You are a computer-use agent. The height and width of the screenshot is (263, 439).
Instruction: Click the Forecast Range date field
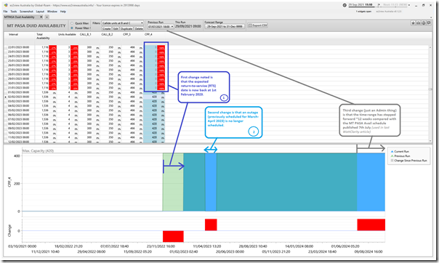click(225, 26)
